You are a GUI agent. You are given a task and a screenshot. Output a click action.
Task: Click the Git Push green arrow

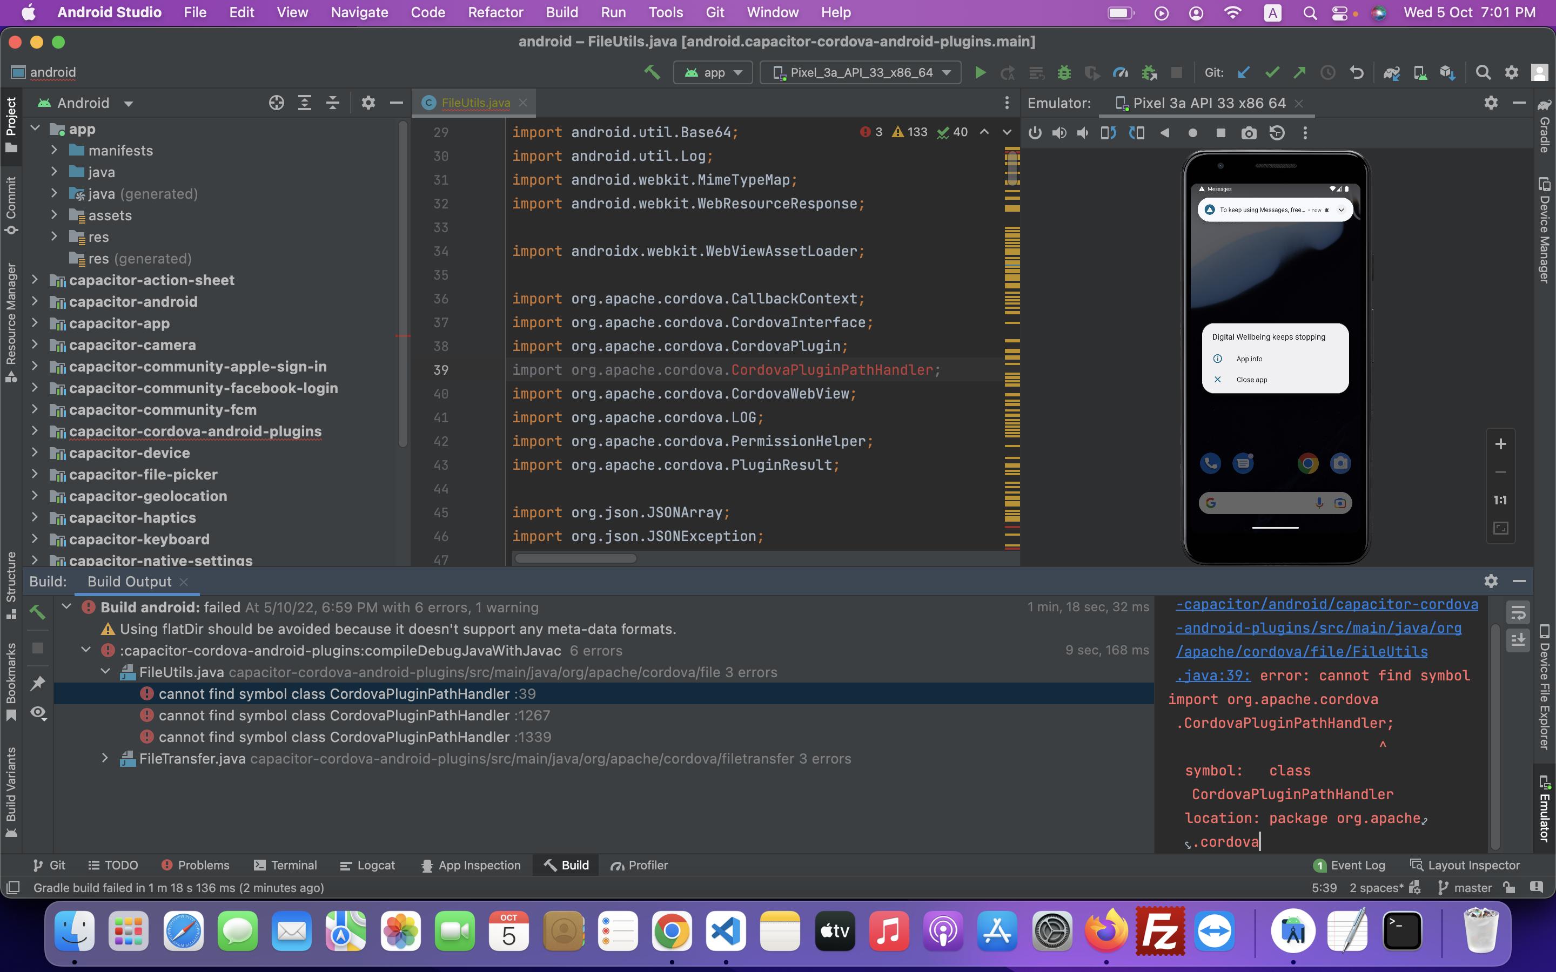coord(1299,73)
